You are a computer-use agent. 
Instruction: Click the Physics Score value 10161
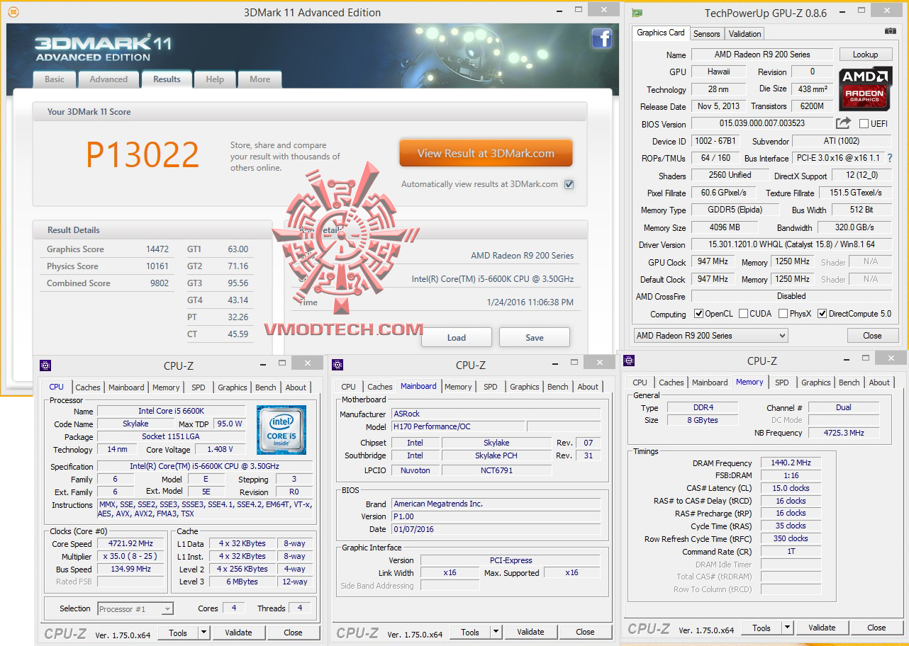click(x=157, y=266)
